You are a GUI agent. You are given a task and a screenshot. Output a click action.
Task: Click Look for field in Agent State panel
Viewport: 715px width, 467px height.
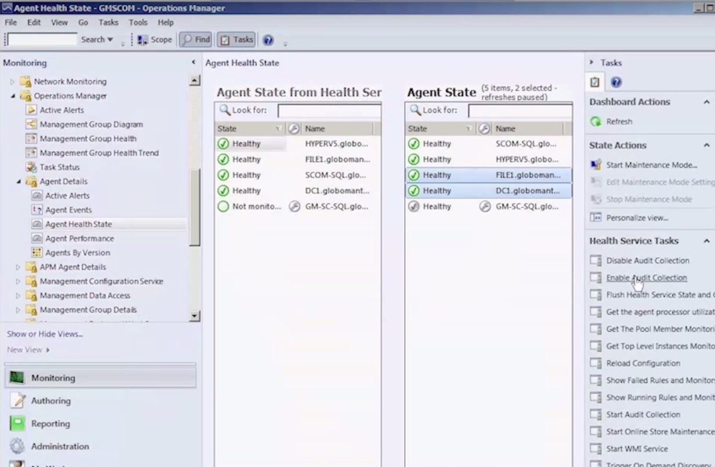pos(520,110)
